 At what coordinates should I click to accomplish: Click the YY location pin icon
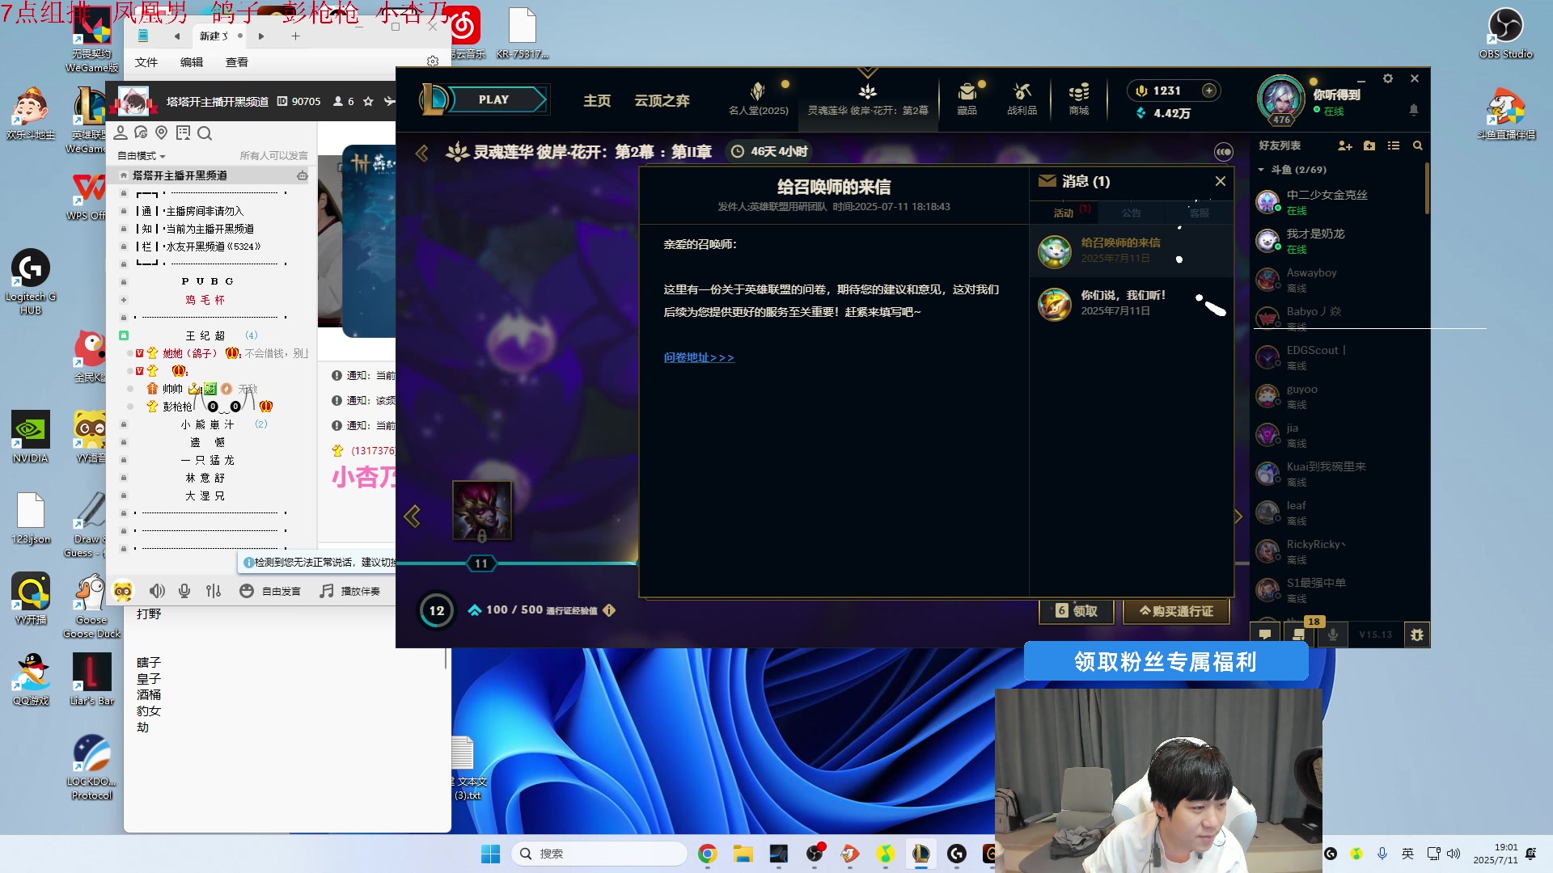coord(161,133)
